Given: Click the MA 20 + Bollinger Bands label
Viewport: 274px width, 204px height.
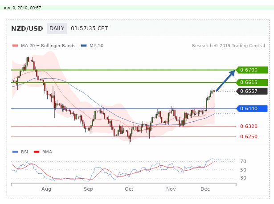Looking at the screenshot, I should click(x=48, y=46).
